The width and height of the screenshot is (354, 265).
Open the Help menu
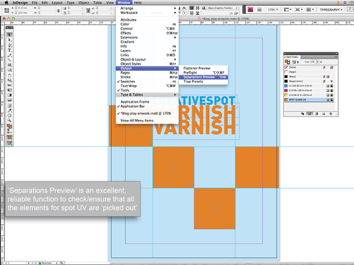tap(138, 2)
